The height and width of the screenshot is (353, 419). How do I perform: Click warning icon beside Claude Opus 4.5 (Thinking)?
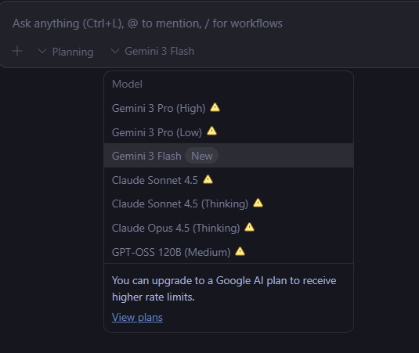click(249, 227)
